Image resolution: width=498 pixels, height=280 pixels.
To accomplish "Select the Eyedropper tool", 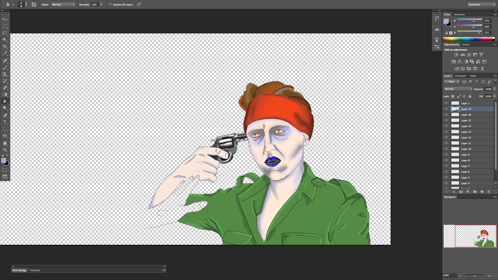I will [5, 53].
